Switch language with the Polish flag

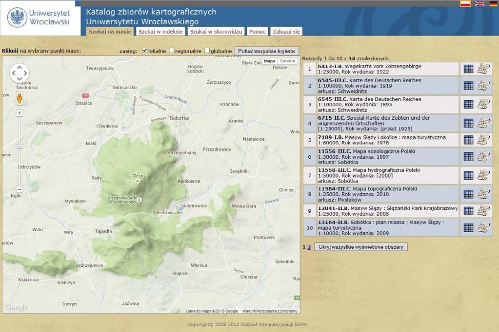point(465,3)
